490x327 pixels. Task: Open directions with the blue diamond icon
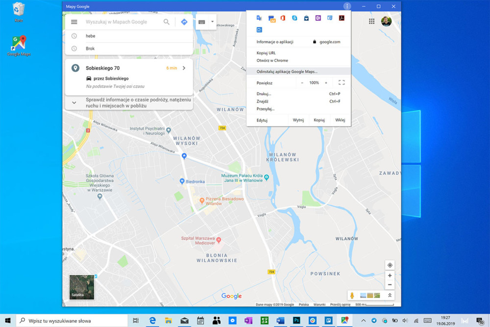[184, 22]
